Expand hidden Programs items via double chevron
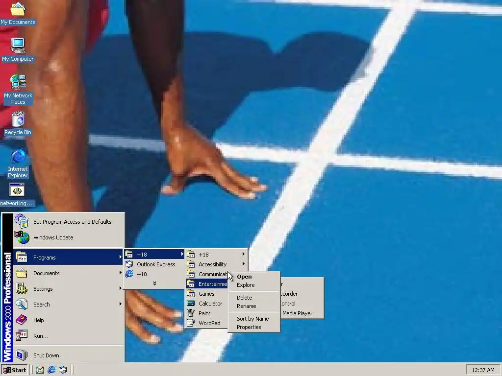Image resolution: width=502 pixels, height=376 pixels. pyautogui.click(x=154, y=283)
